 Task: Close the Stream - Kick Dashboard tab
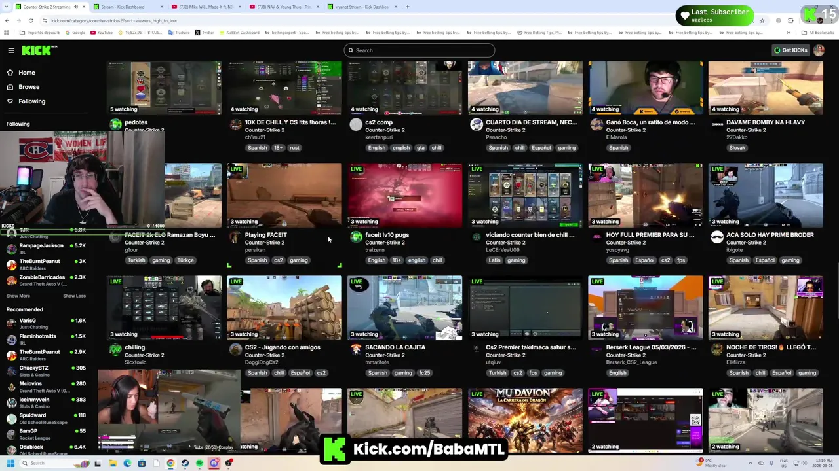click(161, 7)
